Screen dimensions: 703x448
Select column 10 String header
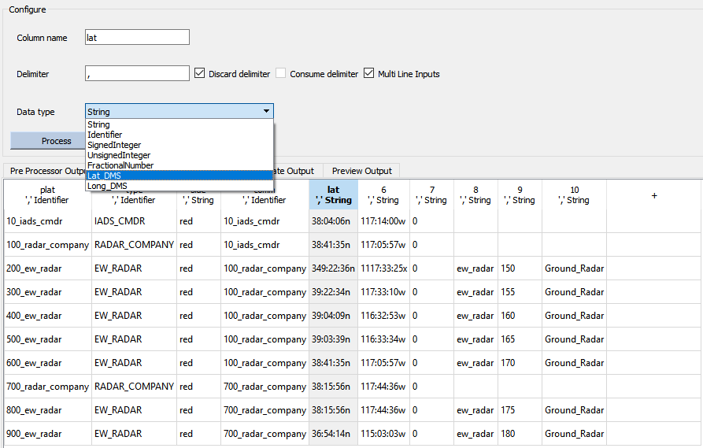pos(575,194)
